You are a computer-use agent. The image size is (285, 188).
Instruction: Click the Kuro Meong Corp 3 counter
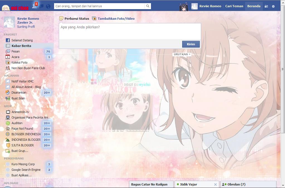point(49,164)
